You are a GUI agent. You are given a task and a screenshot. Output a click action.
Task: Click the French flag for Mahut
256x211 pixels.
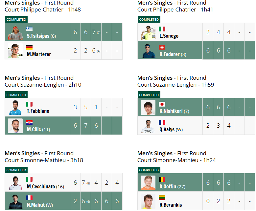click(x=29, y=198)
